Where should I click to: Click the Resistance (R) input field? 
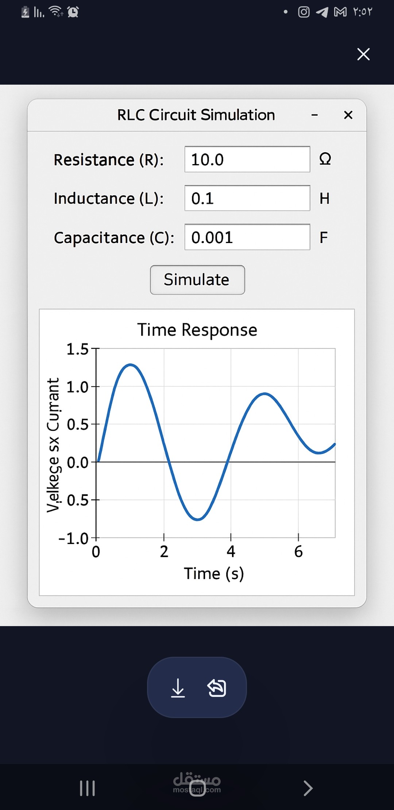247,159
